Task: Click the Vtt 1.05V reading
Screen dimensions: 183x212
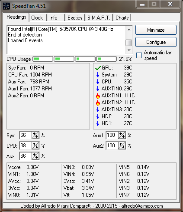Action: coord(79,195)
